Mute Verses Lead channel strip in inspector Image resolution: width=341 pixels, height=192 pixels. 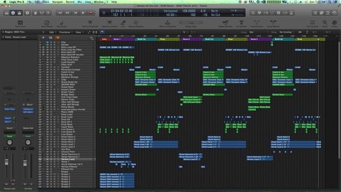pyautogui.click(x=7, y=184)
